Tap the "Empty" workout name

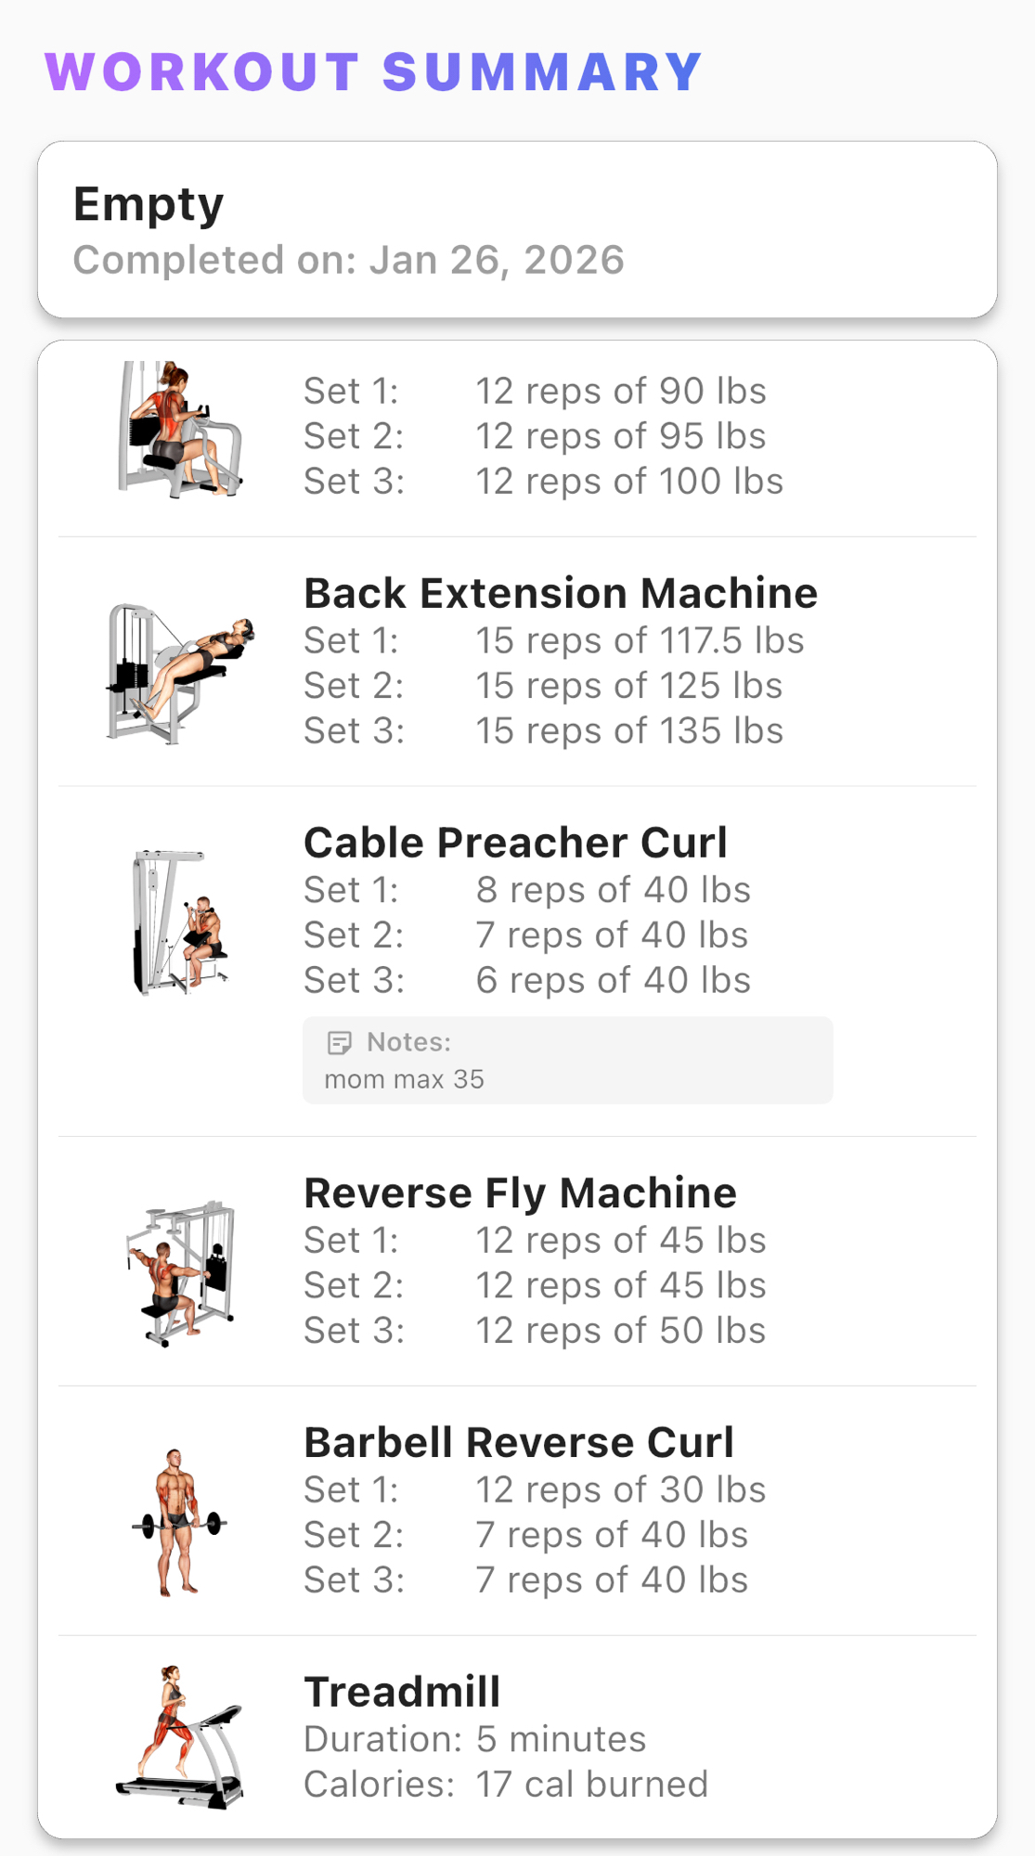(x=149, y=204)
